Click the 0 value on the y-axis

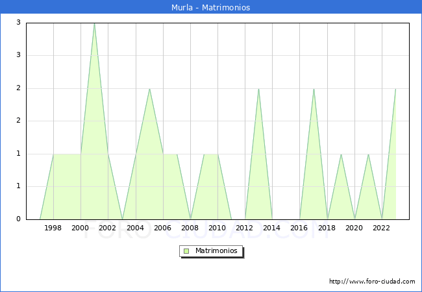point(18,219)
